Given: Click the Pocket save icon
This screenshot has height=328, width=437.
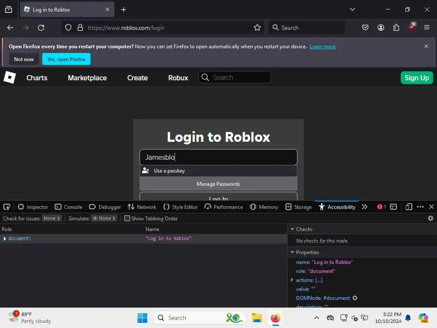Looking at the screenshot, I should click(x=365, y=28).
